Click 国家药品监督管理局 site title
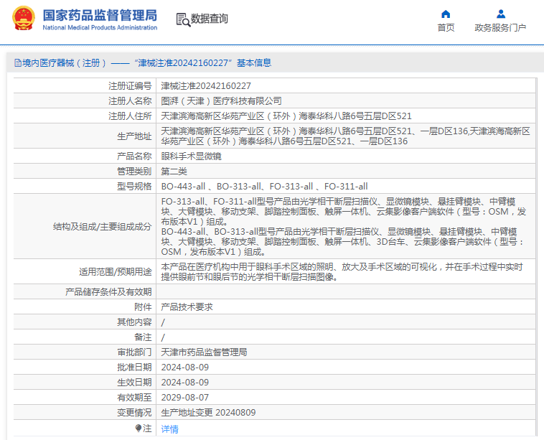 coord(100,15)
